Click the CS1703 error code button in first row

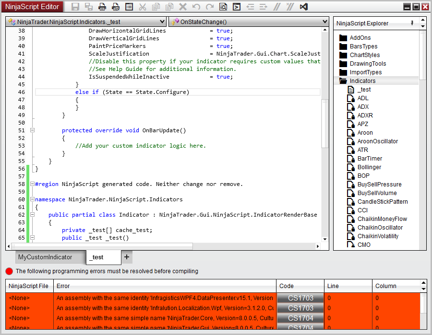300,298
